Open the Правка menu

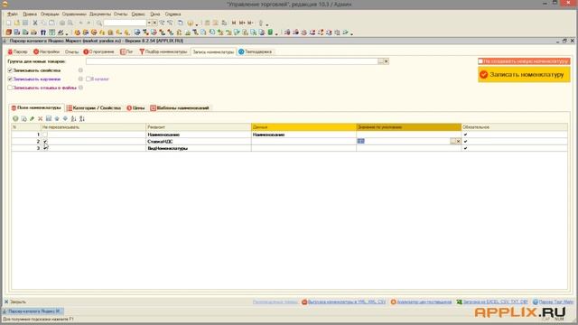(x=30, y=14)
